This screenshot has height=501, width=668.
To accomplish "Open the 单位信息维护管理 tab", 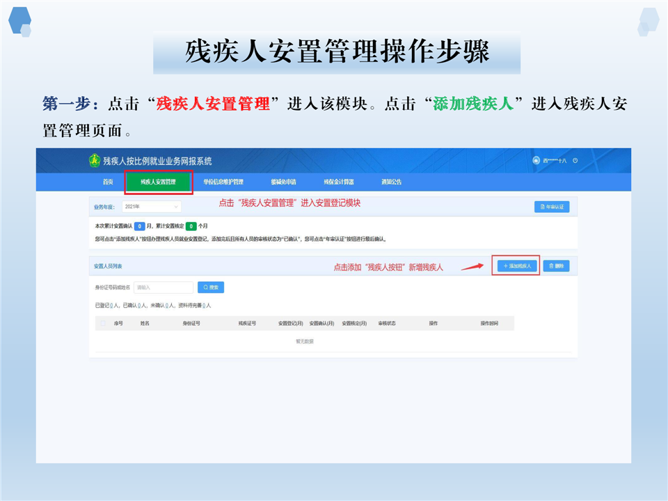I will pyautogui.click(x=223, y=182).
